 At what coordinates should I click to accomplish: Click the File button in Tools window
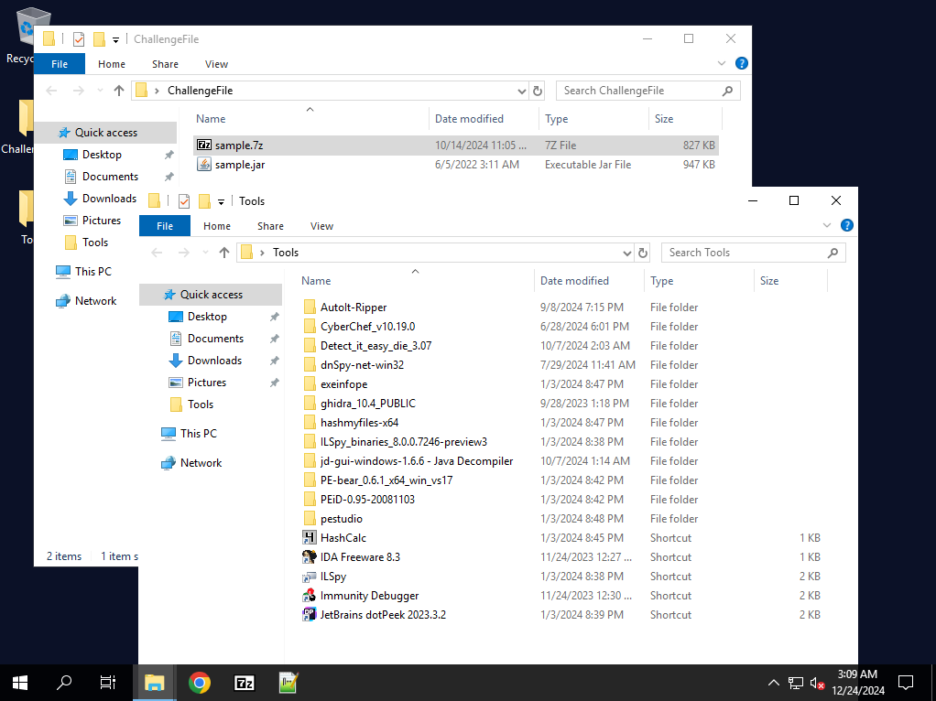(x=165, y=226)
